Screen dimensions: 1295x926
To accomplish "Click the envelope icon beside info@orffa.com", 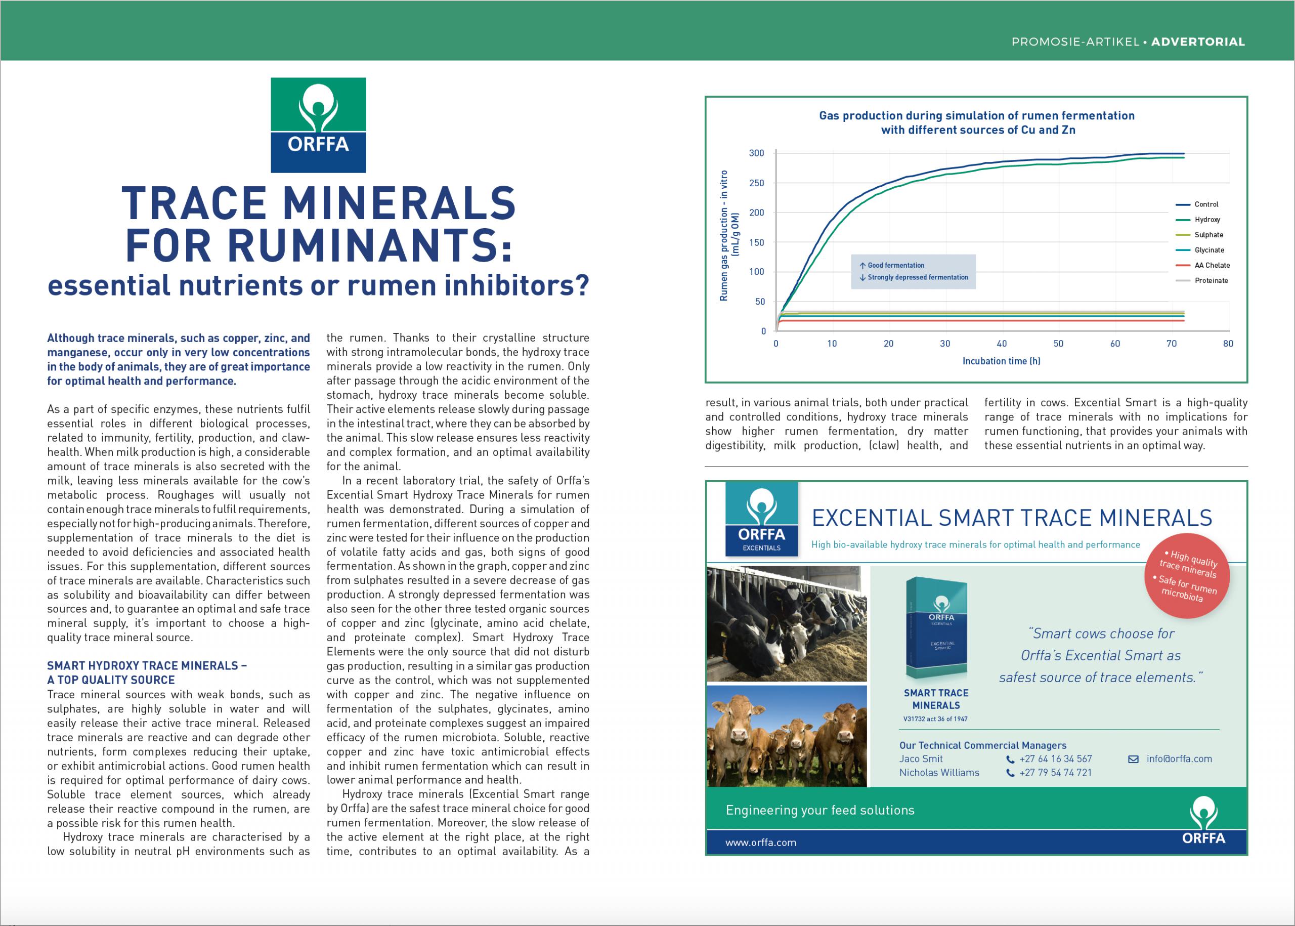I will (x=1133, y=759).
